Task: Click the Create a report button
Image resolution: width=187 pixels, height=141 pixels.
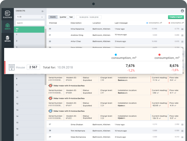Action: 176,17
